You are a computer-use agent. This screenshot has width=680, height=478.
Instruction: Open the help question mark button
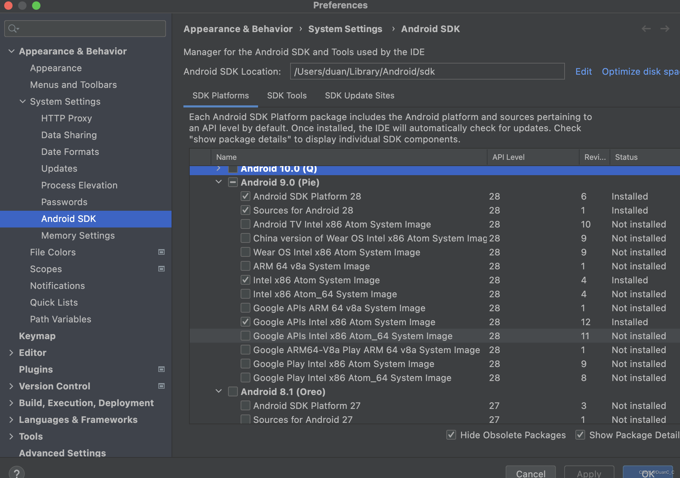coord(16,473)
